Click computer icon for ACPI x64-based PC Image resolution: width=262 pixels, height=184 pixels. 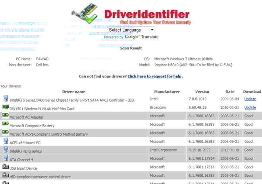point(6,141)
